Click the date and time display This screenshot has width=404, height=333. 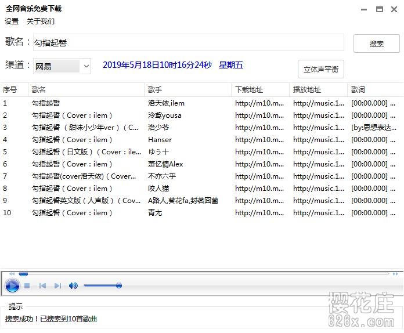tap(173, 64)
